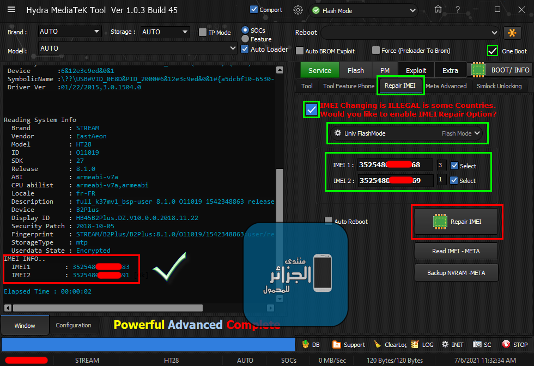Click the orange asterisk reboot button
The width and height of the screenshot is (534, 366).
[x=512, y=33]
